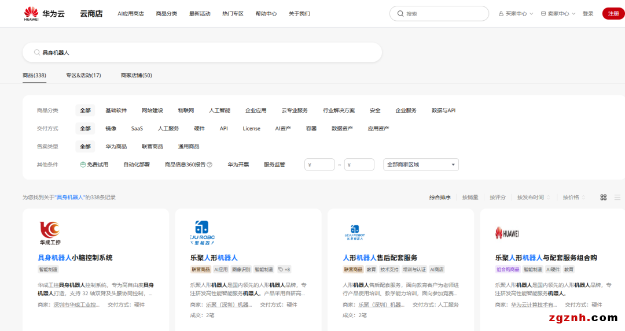Toggle the 服务监管 filter
Screen dimensions: 625x331
click(x=274, y=165)
